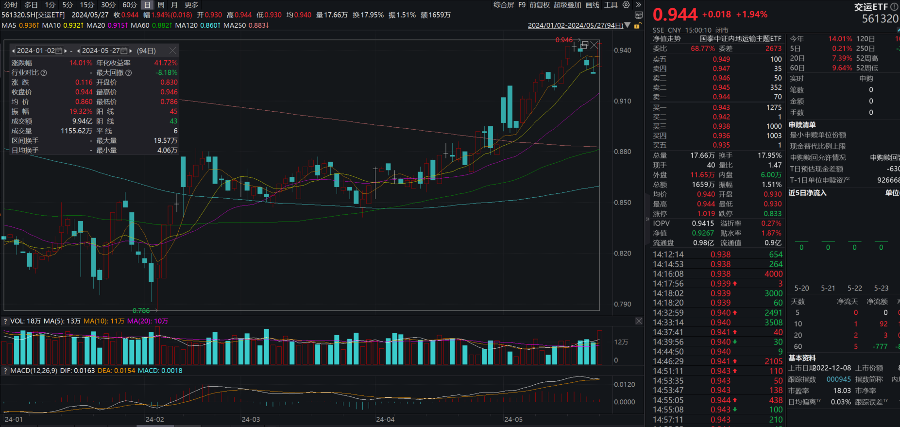Click 5-22 net inflow bar label

tap(855, 288)
